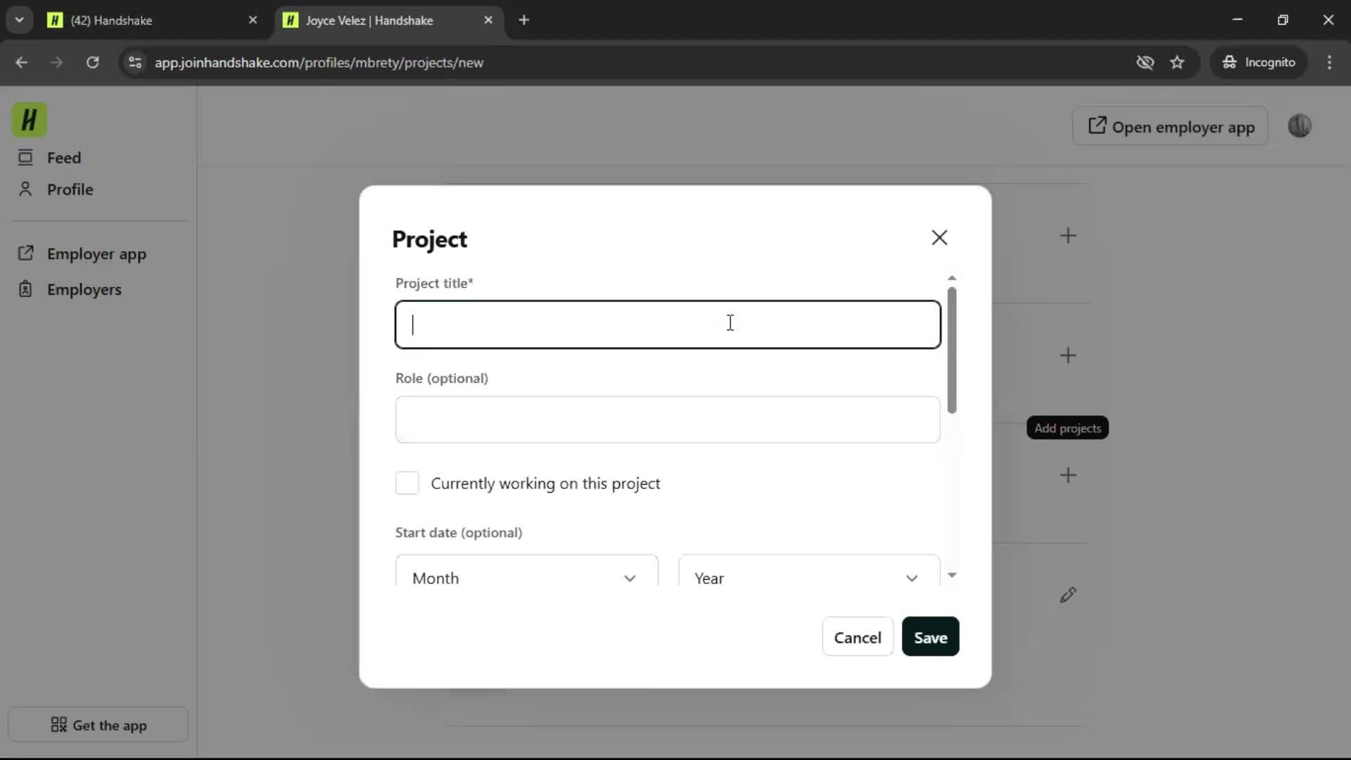Click the Handshake logo icon in sidebar
The width and height of the screenshot is (1351, 760).
[x=29, y=120]
